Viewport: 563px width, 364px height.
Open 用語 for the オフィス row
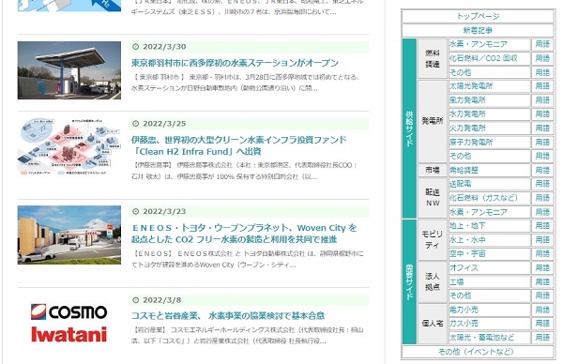tap(542, 267)
